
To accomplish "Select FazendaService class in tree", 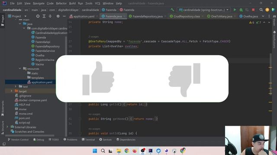I will tap(45, 51).
